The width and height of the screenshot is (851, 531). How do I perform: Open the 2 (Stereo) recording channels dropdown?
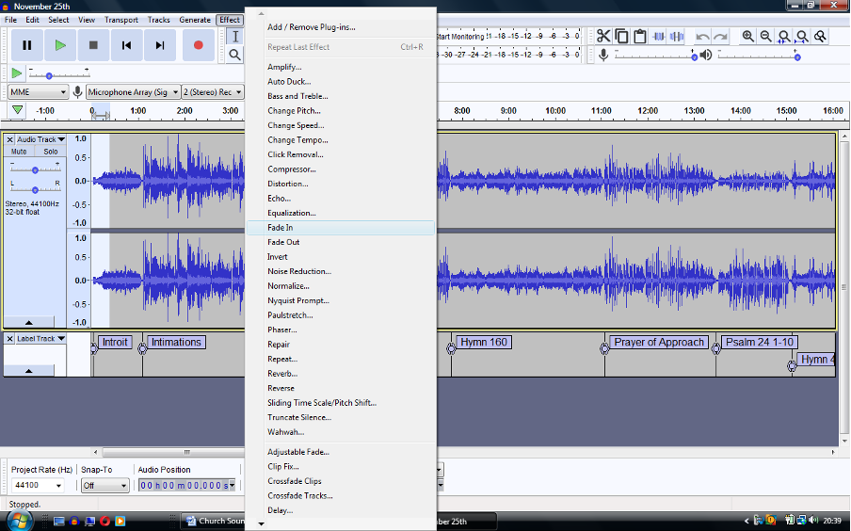212,92
